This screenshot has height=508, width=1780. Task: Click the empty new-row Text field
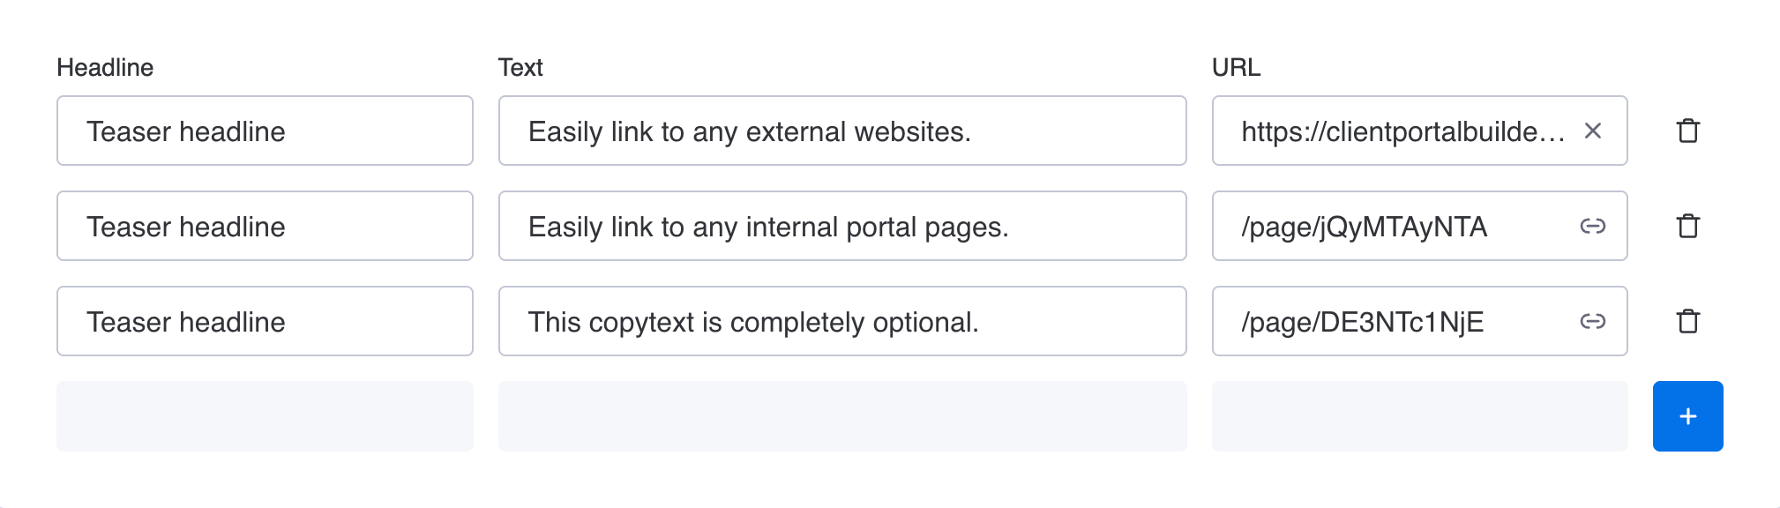tap(841, 416)
